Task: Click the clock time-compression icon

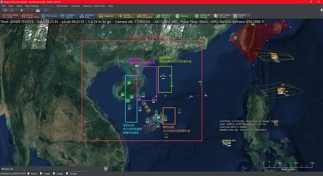Action: (x=5, y=10)
